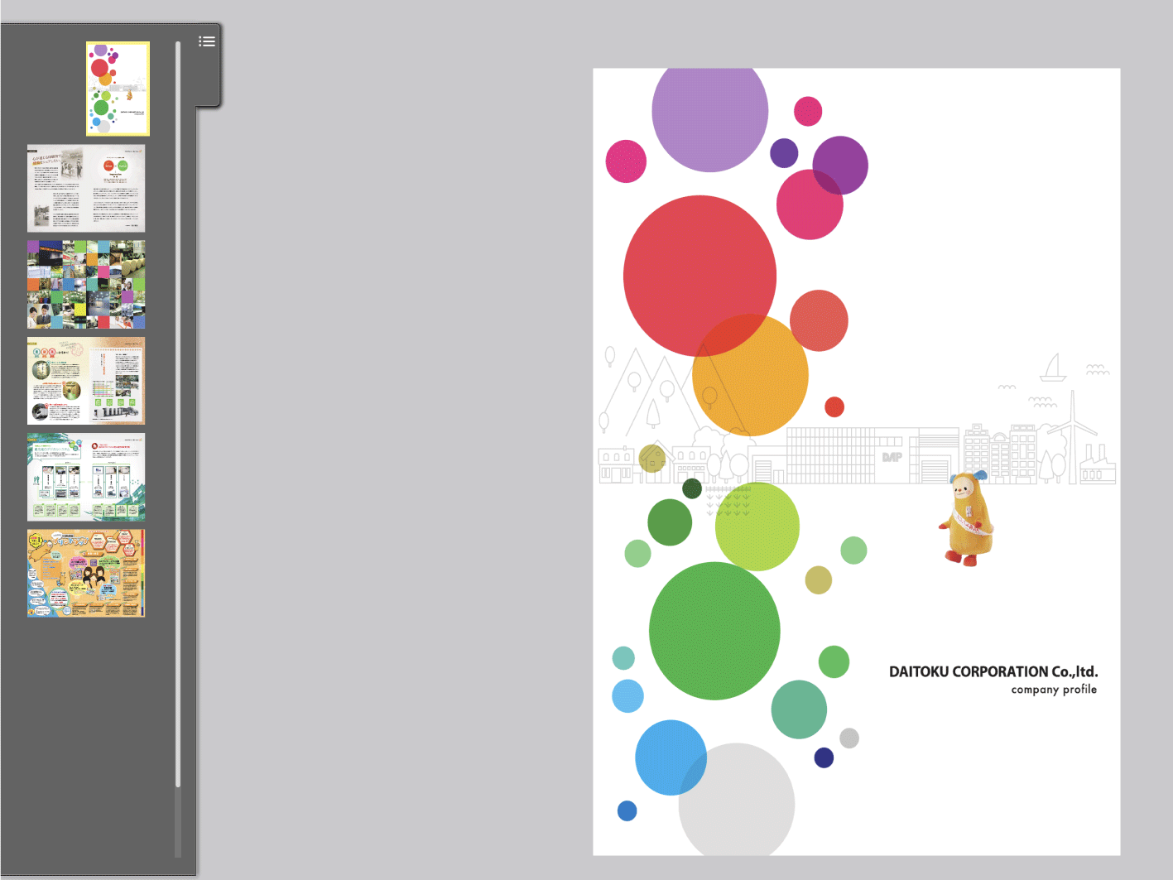1173x880 pixels.
Task: Click the thumbnail panel vertical scrollbar
Action: [178, 414]
